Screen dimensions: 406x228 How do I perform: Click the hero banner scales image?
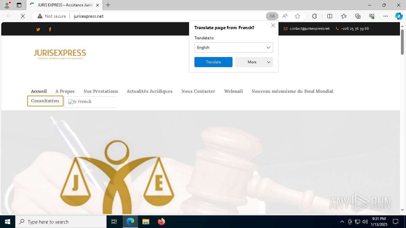point(117,177)
